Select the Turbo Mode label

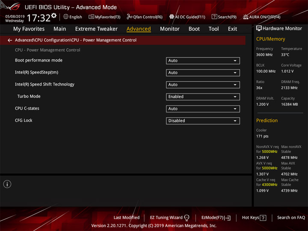(29, 96)
